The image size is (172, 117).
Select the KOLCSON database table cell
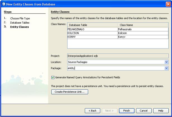point(93,33)
